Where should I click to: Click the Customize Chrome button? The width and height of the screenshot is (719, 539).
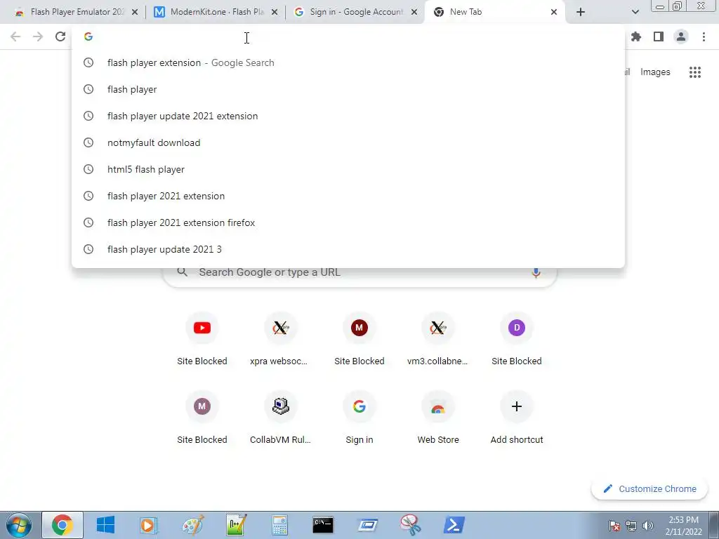pos(649,488)
